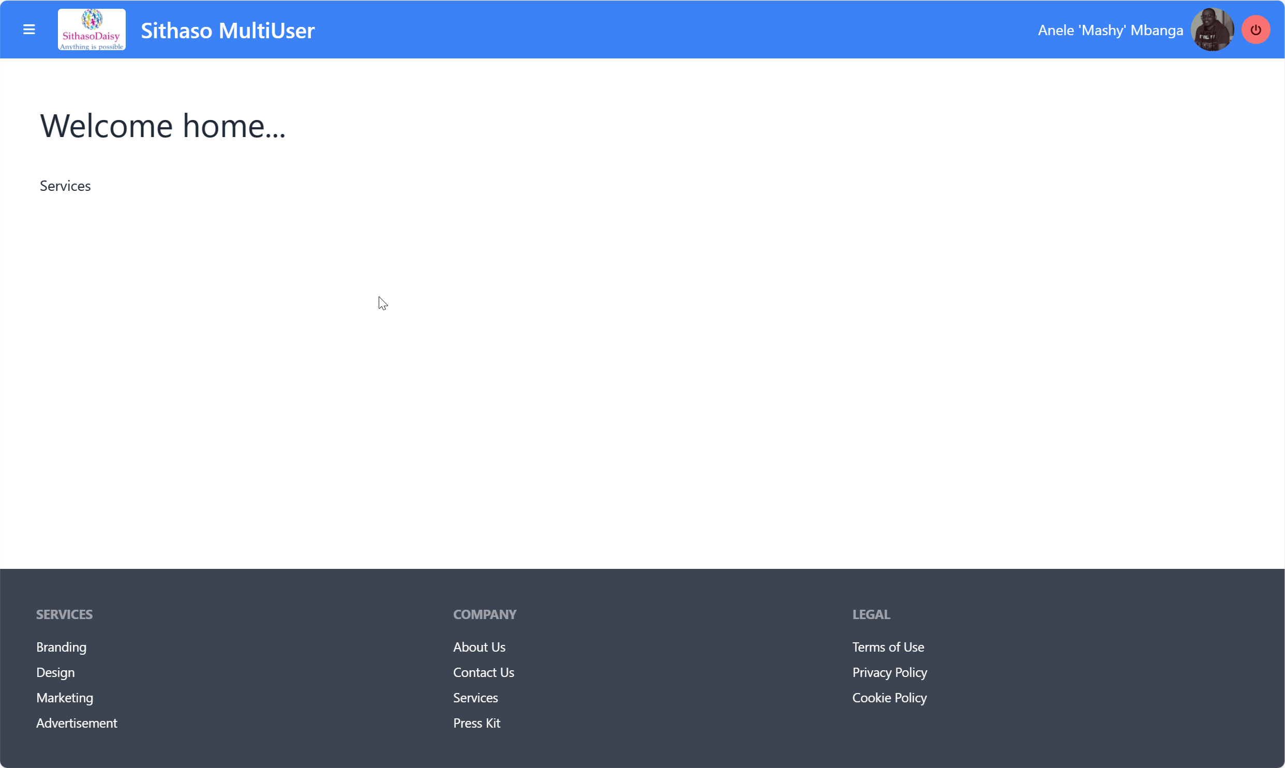Click the user profile avatar photo
The image size is (1285, 768).
[x=1212, y=29]
